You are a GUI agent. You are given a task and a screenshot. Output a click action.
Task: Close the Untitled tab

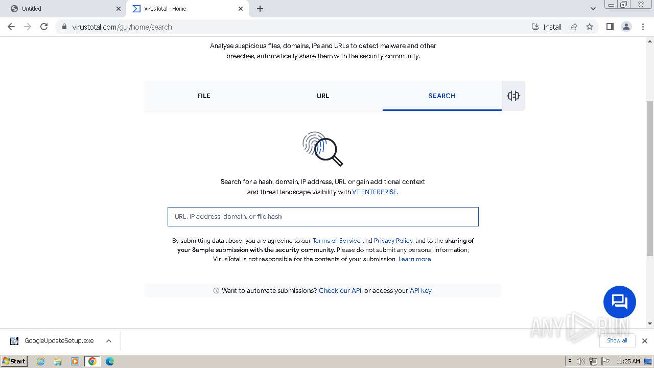pos(119,9)
